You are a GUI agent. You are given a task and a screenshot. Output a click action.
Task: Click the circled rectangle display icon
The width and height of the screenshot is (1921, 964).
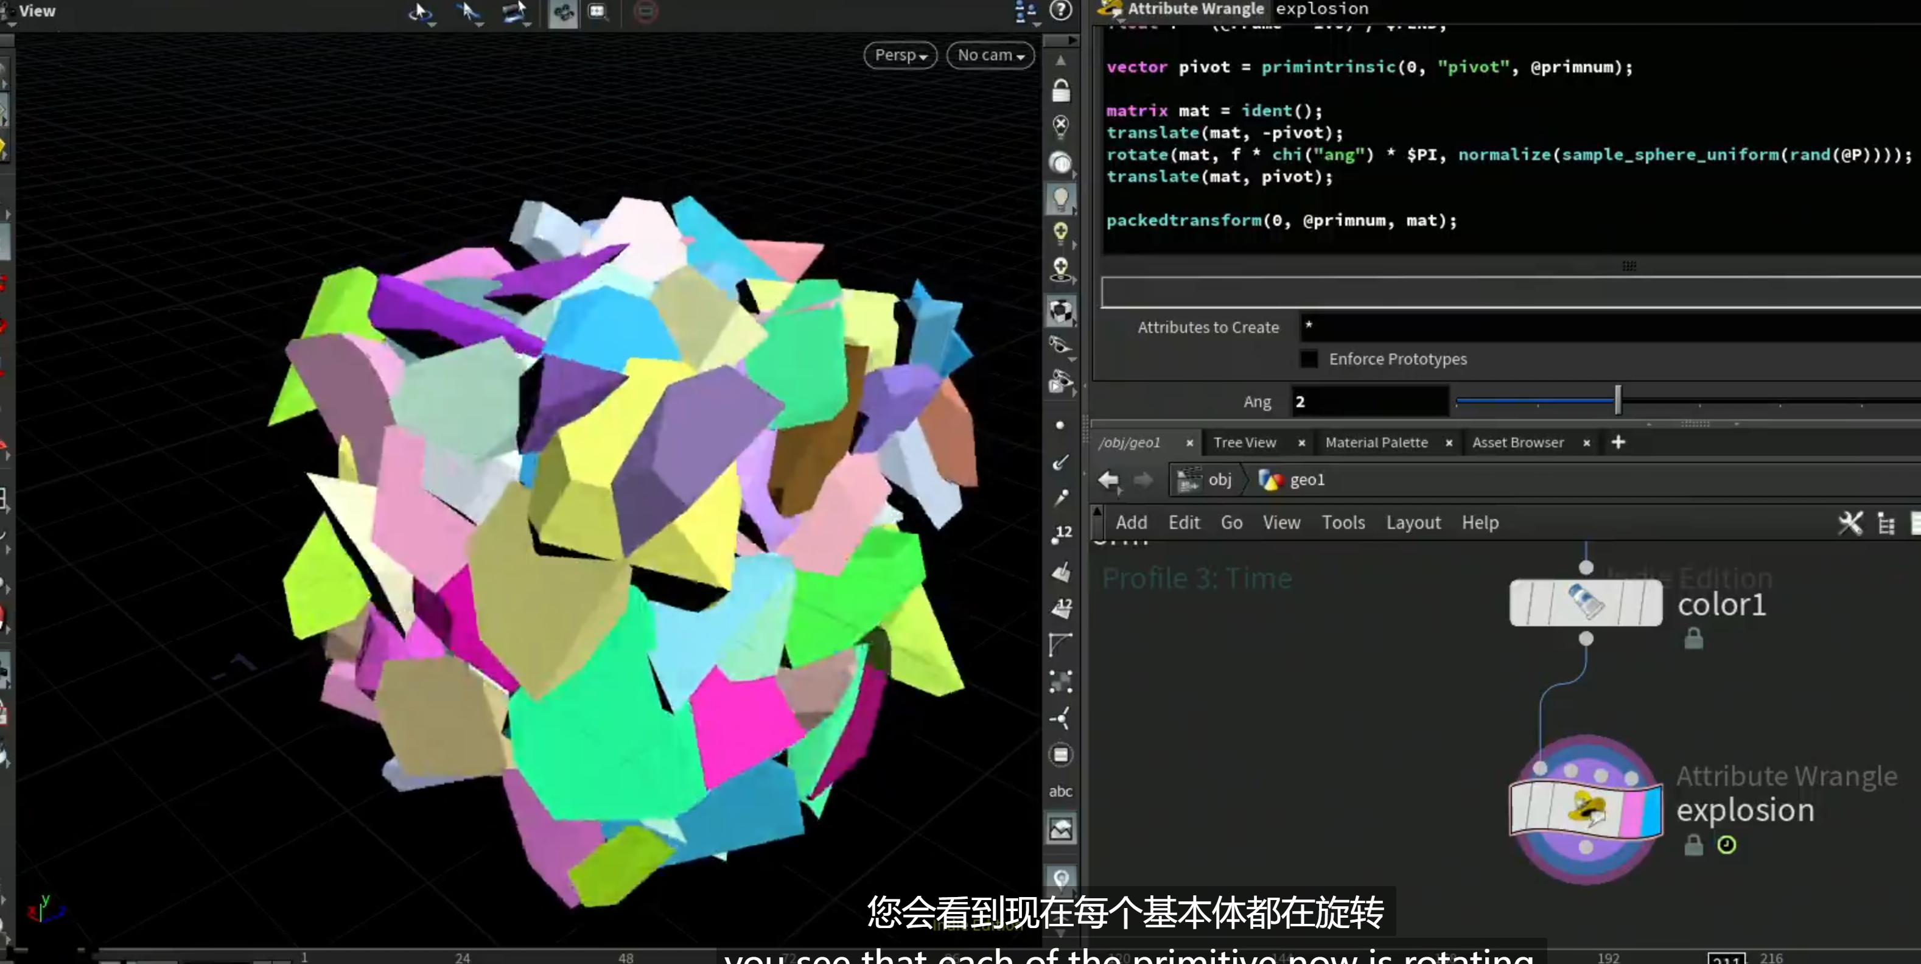[x=1060, y=755]
